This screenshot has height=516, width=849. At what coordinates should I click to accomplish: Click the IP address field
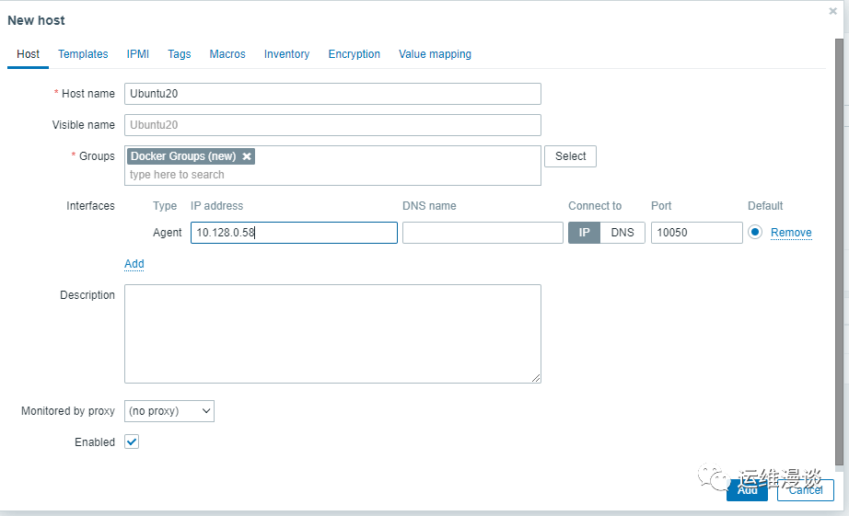tap(294, 233)
